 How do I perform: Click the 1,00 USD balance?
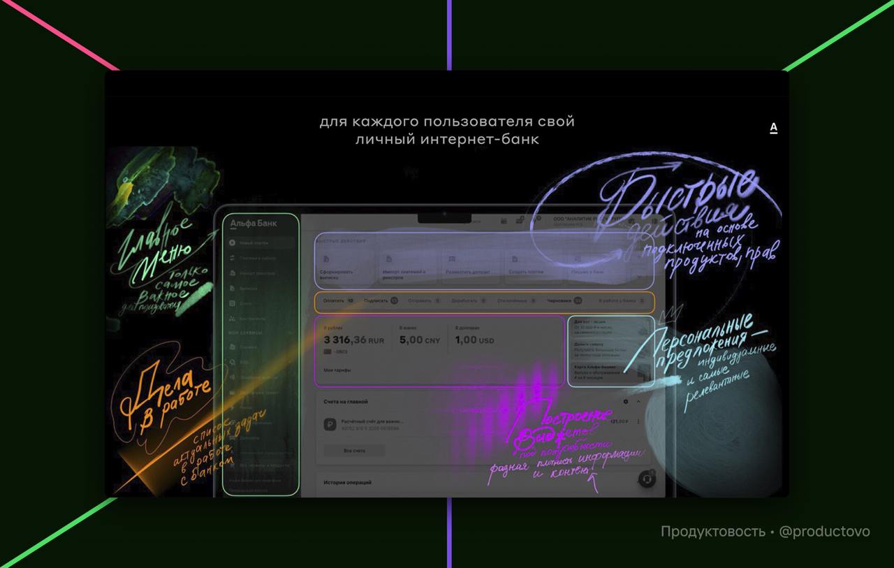(x=474, y=340)
